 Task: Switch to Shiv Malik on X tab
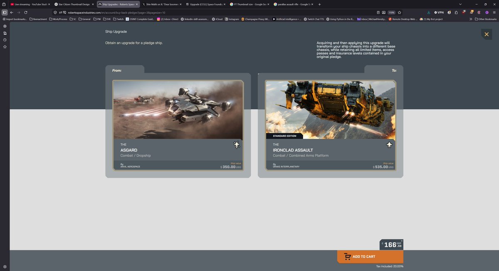pos(162,4)
